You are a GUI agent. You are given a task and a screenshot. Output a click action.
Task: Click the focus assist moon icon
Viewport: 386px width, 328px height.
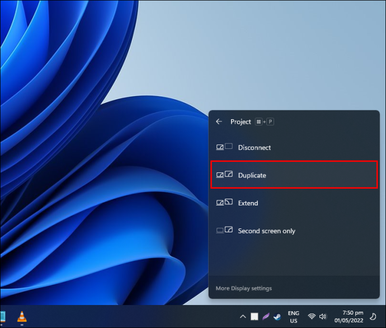click(x=373, y=317)
